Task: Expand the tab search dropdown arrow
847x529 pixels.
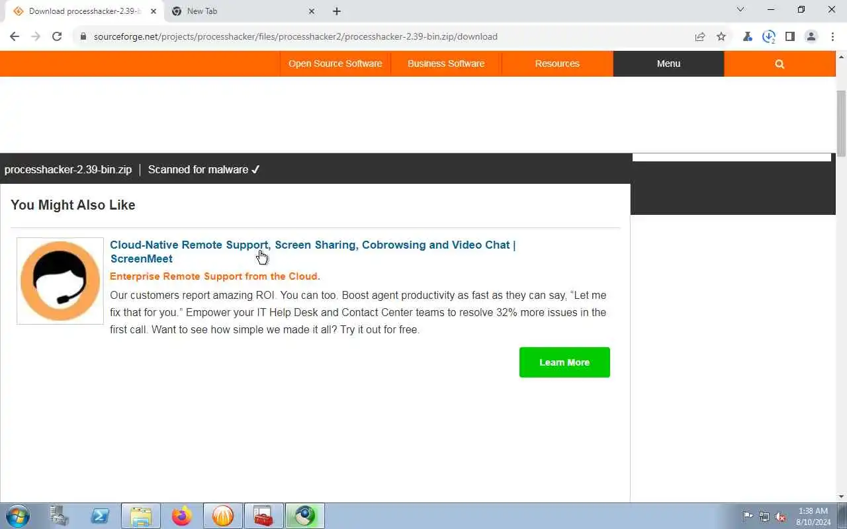Action: (740, 9)
